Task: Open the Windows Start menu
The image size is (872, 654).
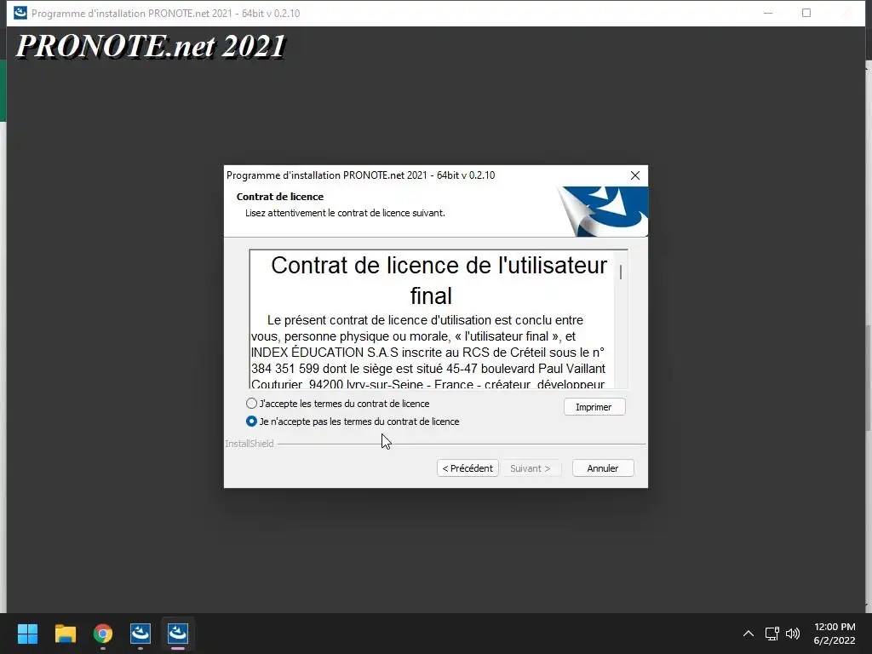Action: click(27, 634)
